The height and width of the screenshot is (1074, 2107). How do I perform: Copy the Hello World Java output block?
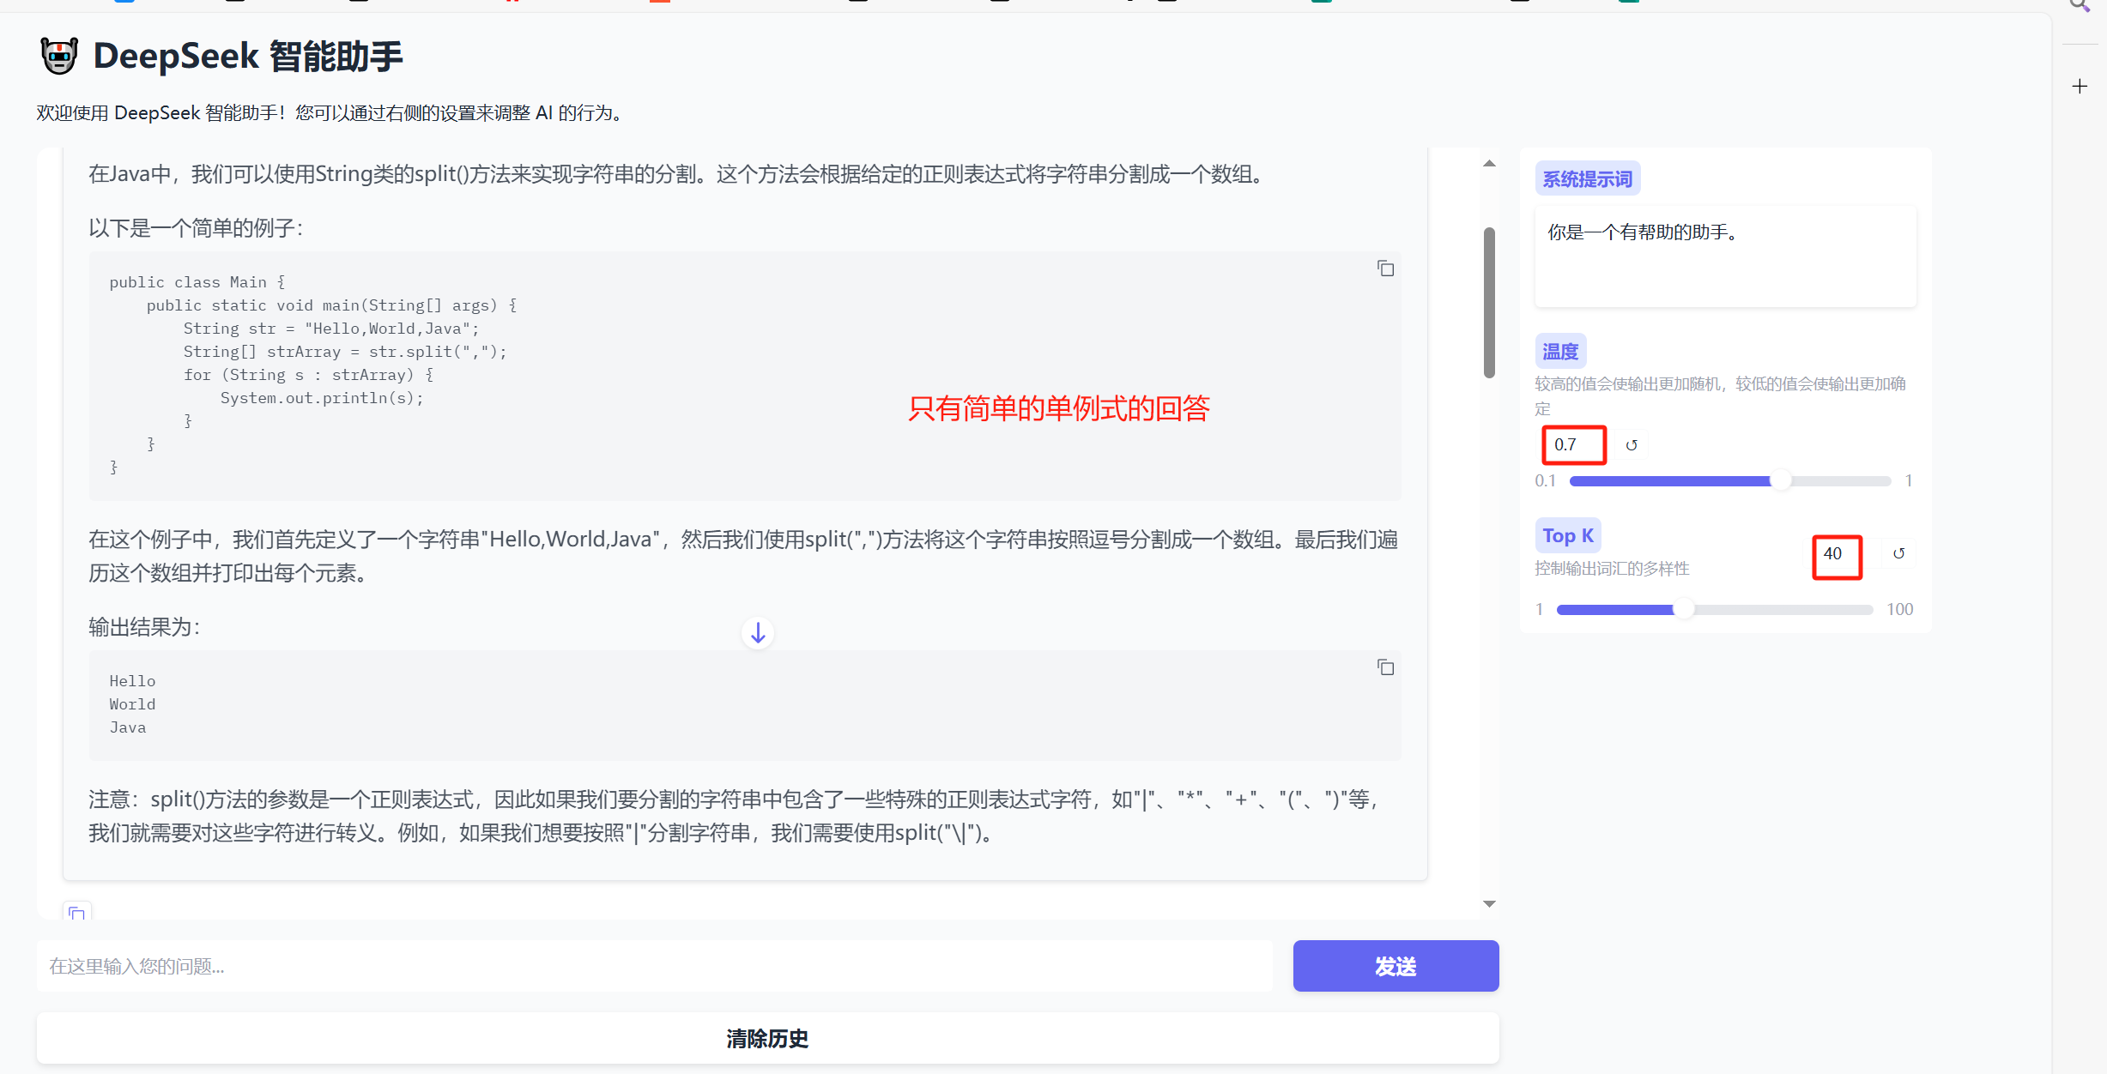tap(1385, 667)
